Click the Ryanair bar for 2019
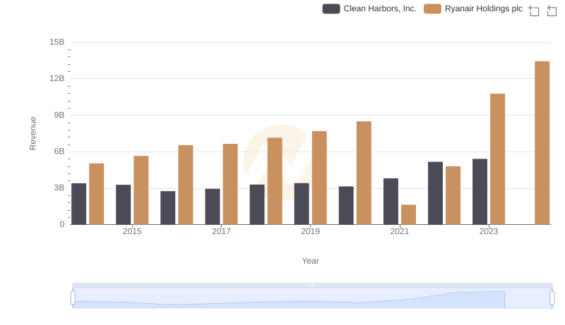Image resolution: width=565 pixels, height=325 pixels. (319, 178)
